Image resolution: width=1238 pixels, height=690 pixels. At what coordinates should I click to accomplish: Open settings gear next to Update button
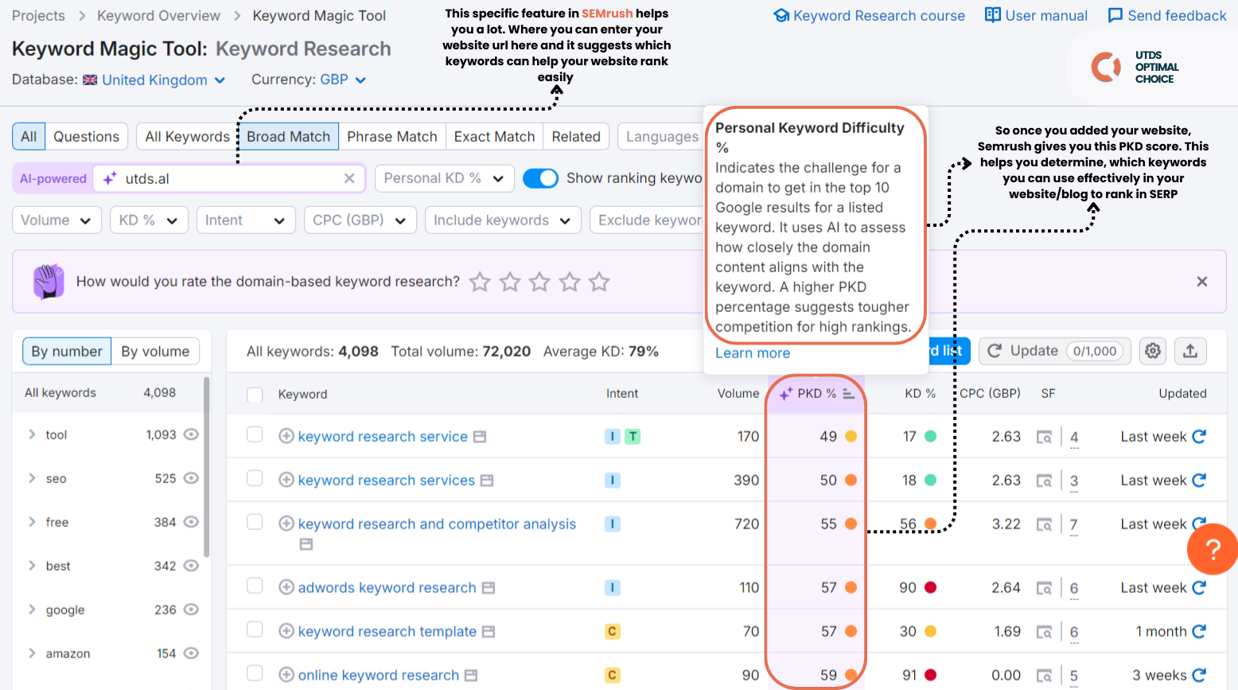pyautogui.click(x=1153, y=351)
